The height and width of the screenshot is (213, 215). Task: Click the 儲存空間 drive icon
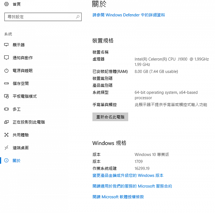coord(6,83)
